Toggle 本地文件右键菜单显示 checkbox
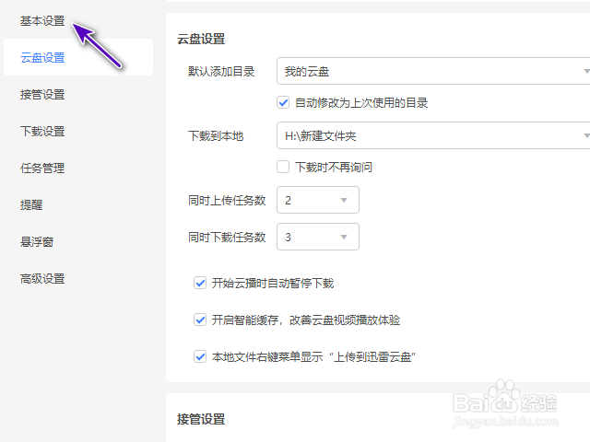 [x=200, y=356]
